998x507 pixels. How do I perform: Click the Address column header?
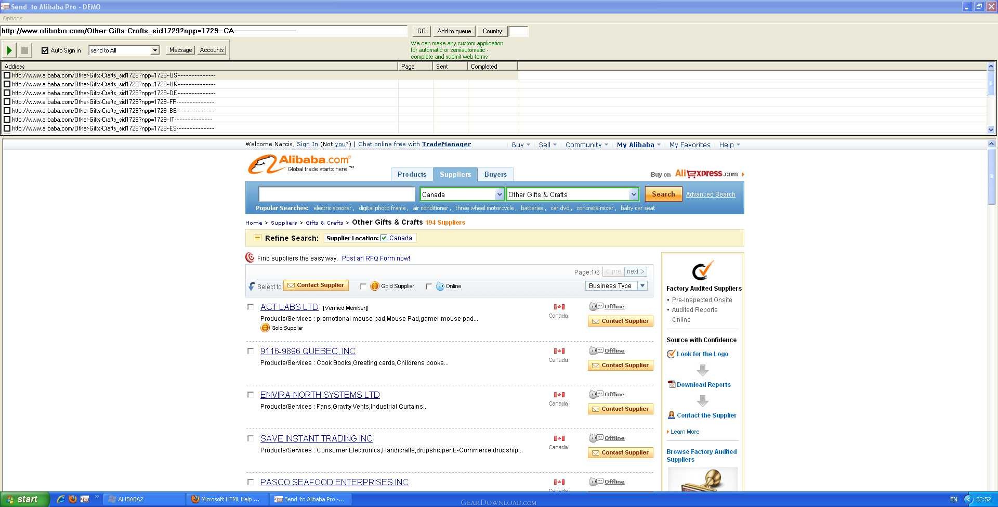click(200, 67)
